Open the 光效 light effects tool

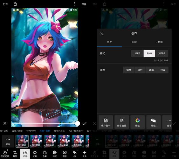click(35, 154)
